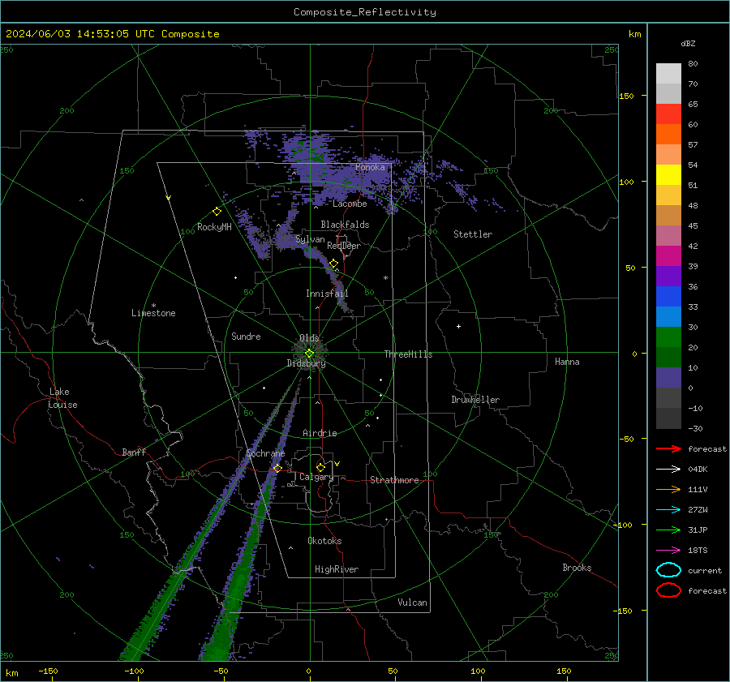This screenshot has width=730, height=682.
Task: Click the Innisfail city label
Action: (x=327, y=294)
